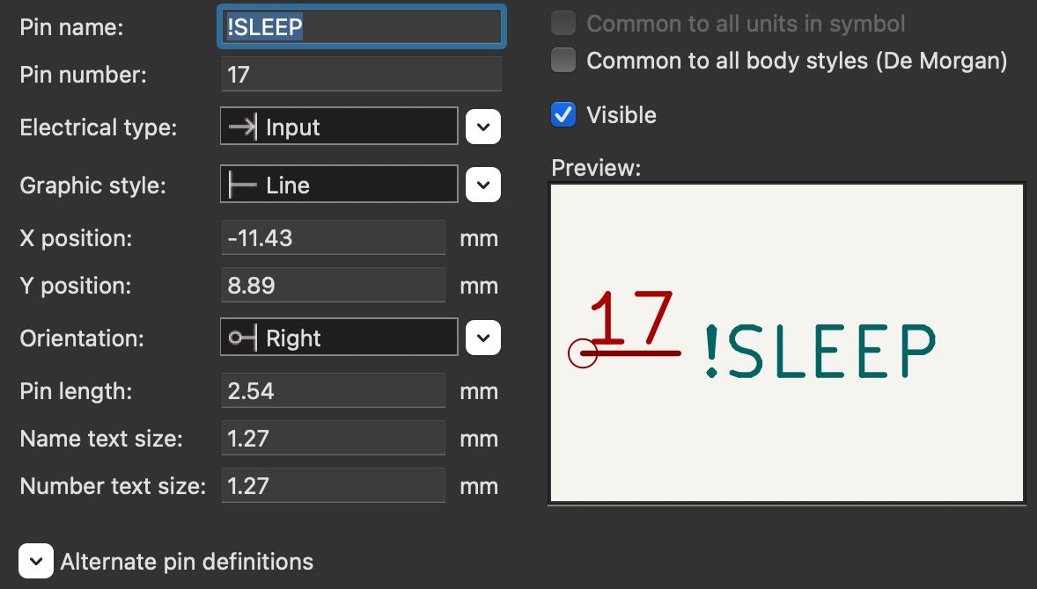This screenshot has width=1037, height=589.
Task: Toggle the Visible checkbox
Action: 563,115
